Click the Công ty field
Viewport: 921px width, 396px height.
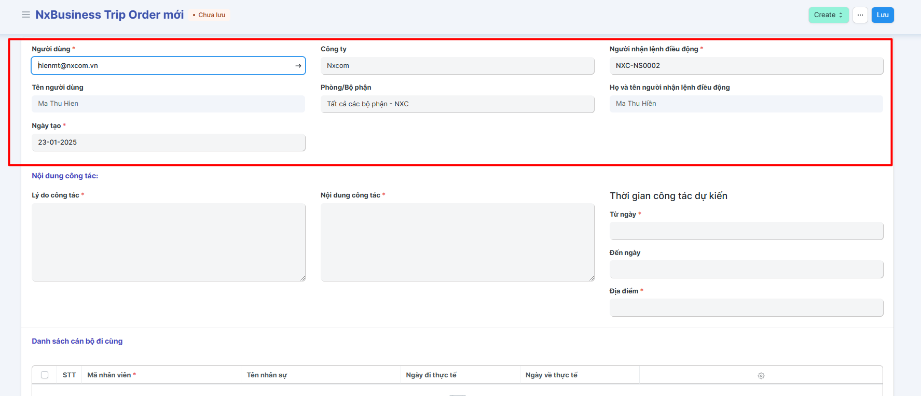(x=457, y=66)
